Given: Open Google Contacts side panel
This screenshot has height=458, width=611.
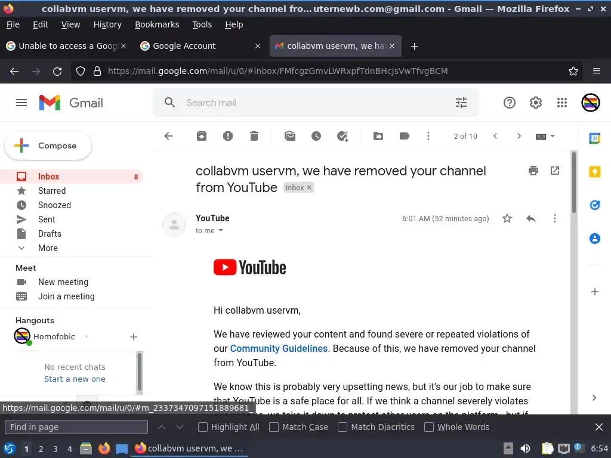Looking at the screenshot, I should tap(595, 239).
